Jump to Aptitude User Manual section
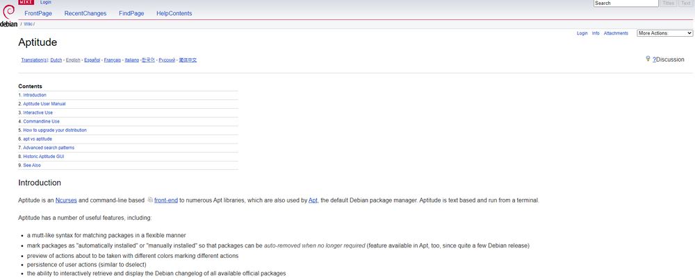 pos(44,104)
